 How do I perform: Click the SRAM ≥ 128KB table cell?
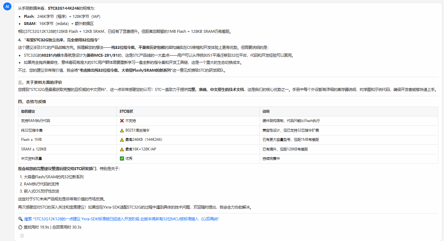click(x=67, y=149)
